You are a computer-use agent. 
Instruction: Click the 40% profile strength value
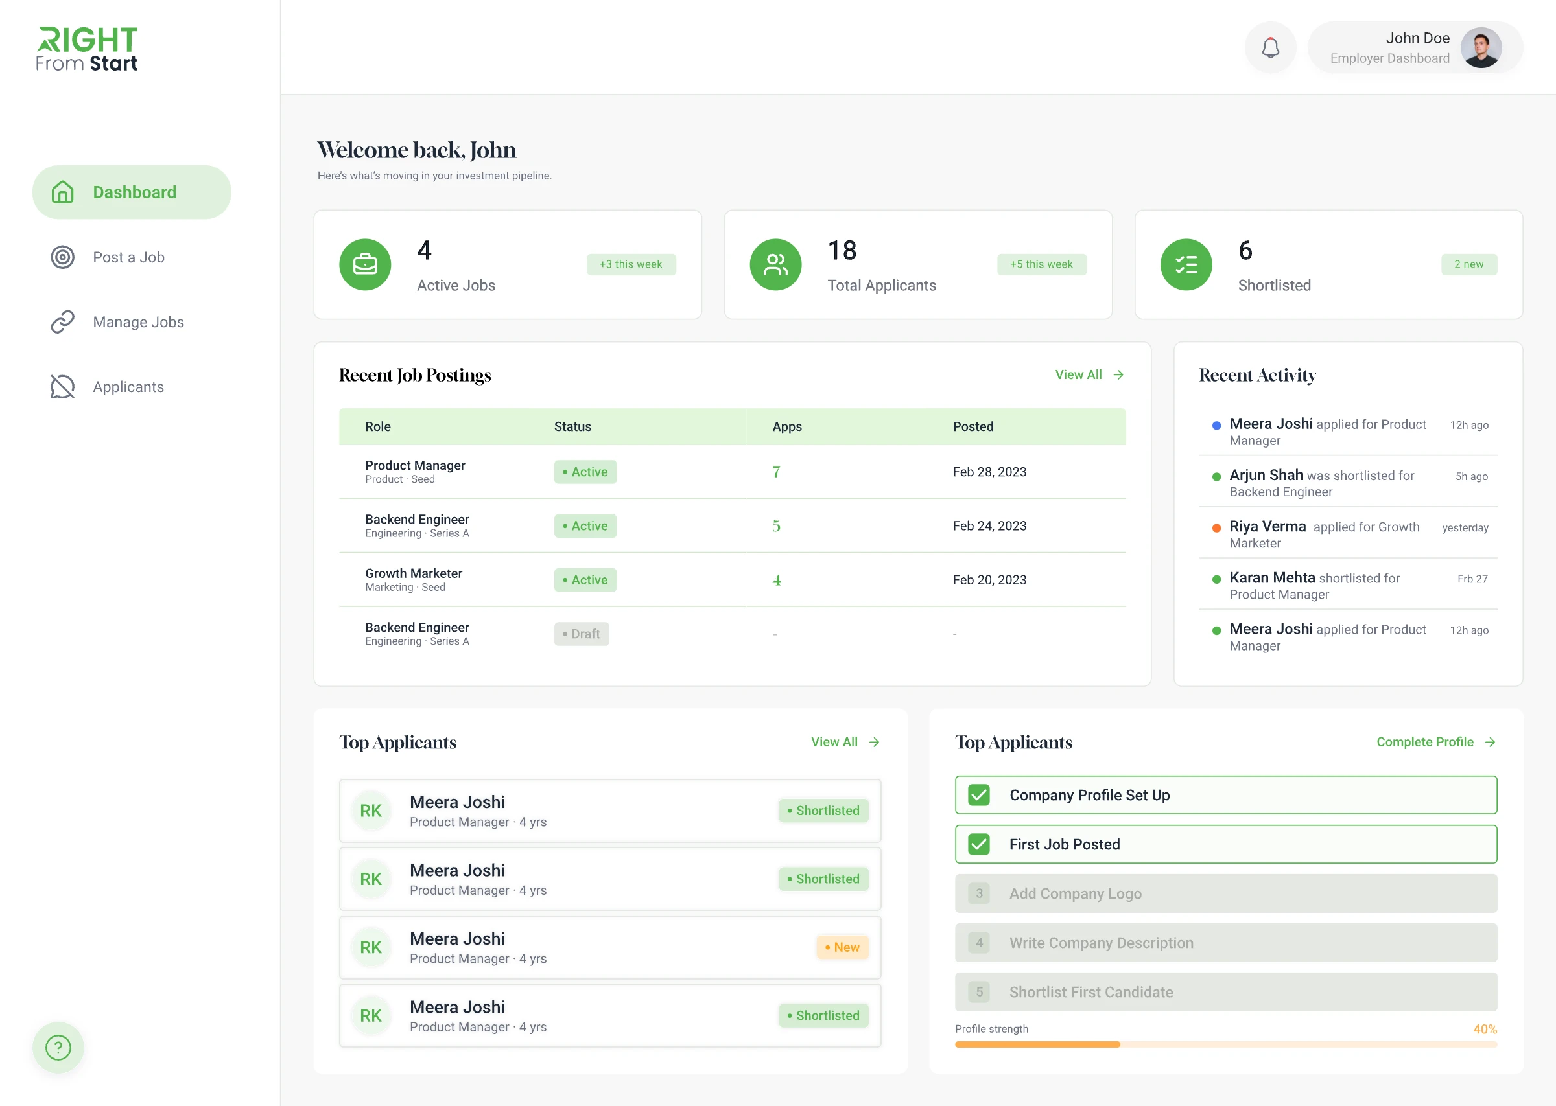1485,1029
